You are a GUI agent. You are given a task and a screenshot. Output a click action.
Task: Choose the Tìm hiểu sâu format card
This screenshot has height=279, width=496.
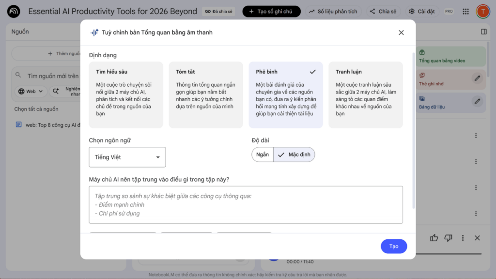126,95
